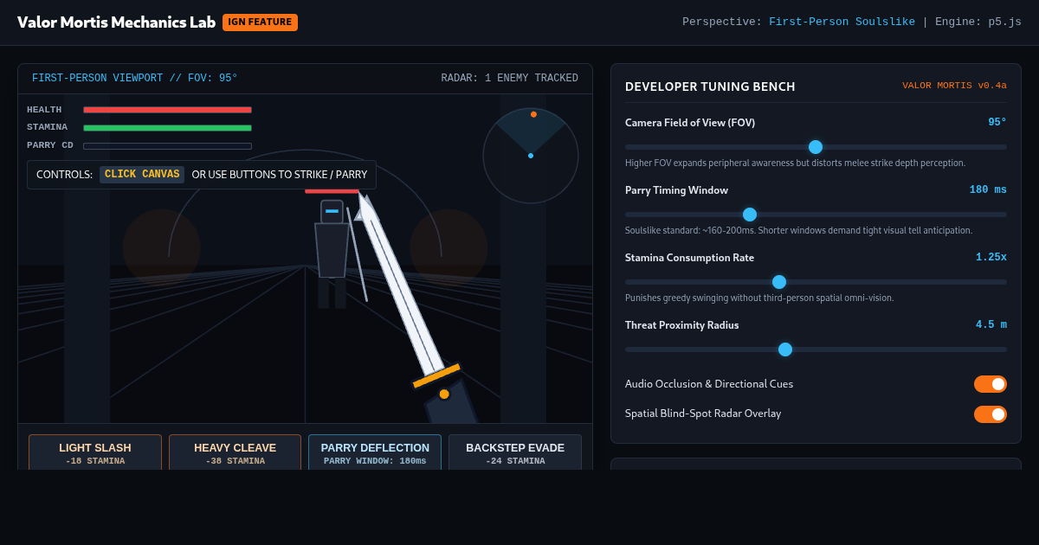The image size is (1039, 545).
Task: Click the orange sword crossguard
Action: point(437,375)
